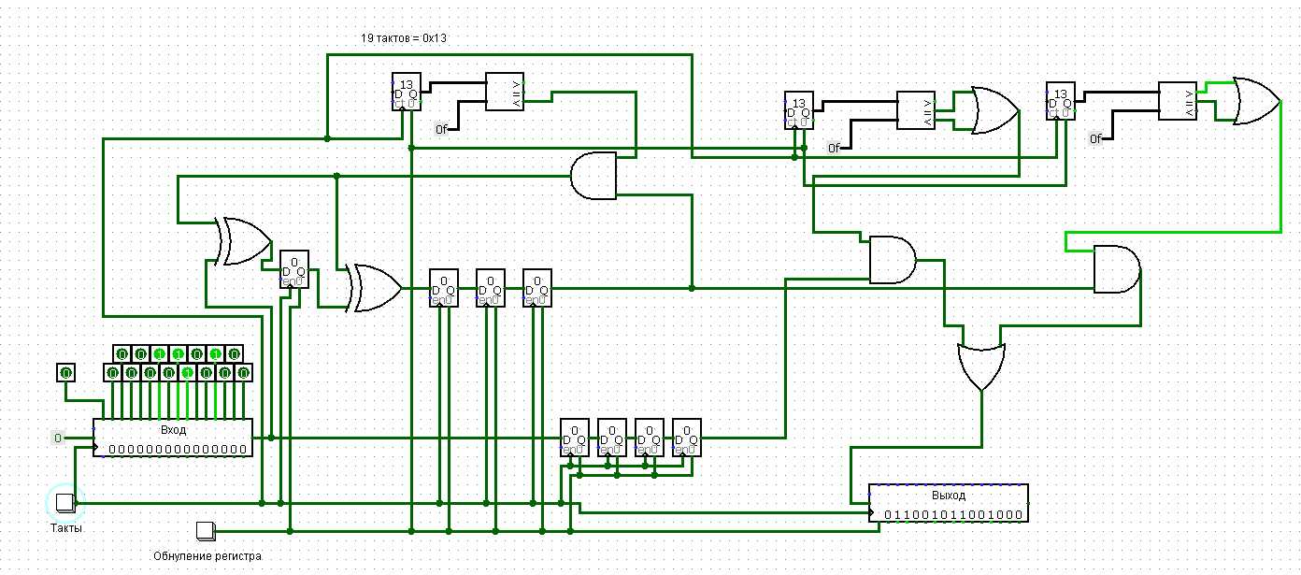Viewport: 1301px width, 575px height.
Task: Toggle the third pin in the upper row, showing 1
Action: (159, 353)
